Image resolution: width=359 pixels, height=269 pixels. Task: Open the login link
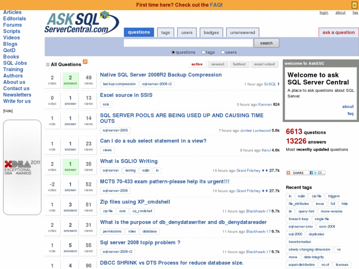click(x=324, y=13)
